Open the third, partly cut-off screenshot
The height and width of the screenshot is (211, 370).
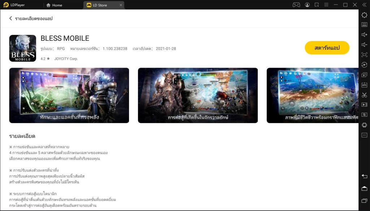point(313,95)
